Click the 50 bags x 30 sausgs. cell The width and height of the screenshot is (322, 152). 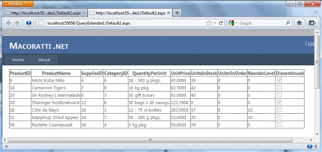[149, 103]
